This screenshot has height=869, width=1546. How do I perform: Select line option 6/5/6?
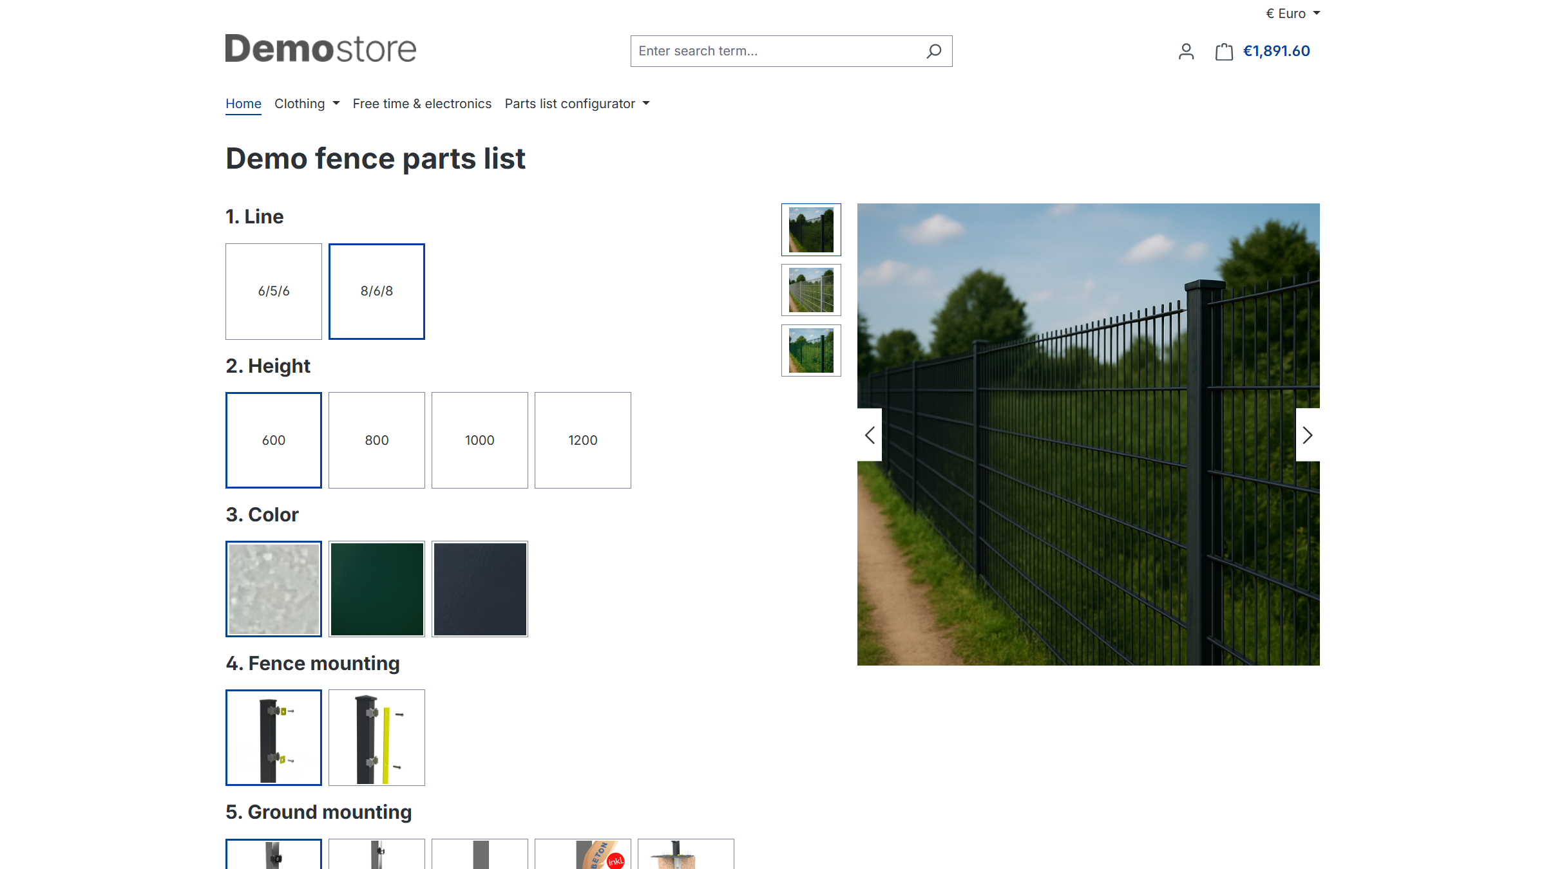click(274, 292)
